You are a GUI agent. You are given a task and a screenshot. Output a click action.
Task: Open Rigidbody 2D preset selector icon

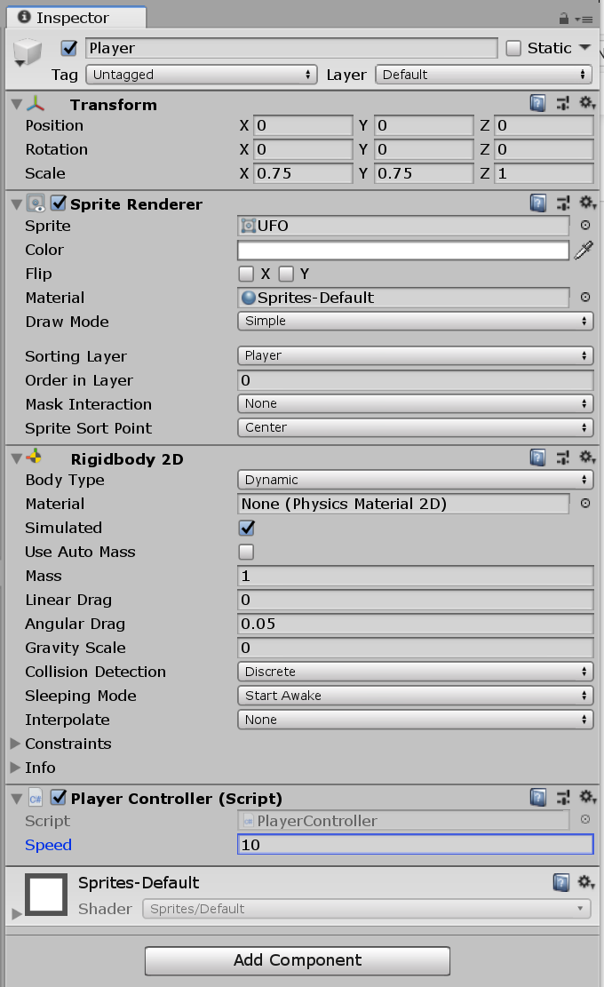point(563,458)
